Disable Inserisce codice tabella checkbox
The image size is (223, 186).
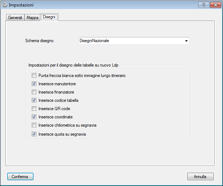coord(34,100)
